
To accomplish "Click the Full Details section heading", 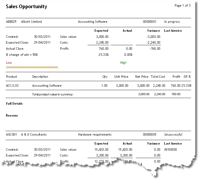I will [x=14, y=104].
